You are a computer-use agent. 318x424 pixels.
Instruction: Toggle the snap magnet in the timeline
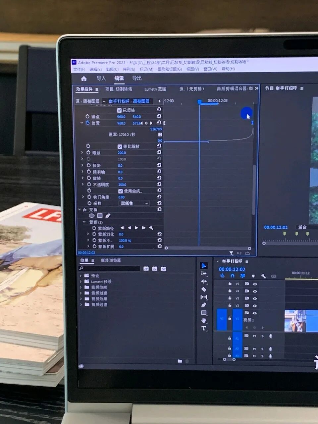pos(233,276)
